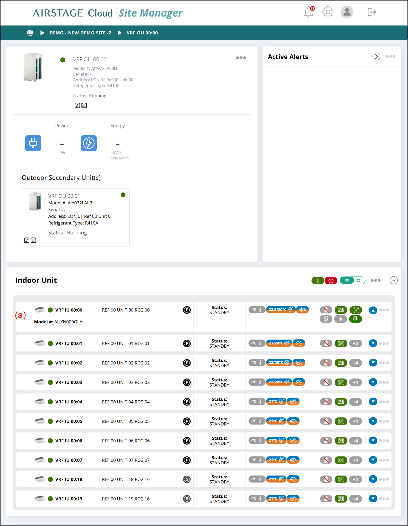Image resolution: width=408 pixels, height=526 pixels.
Task: Open the Active Alerts three-dot menu
Action: (390, 57)
